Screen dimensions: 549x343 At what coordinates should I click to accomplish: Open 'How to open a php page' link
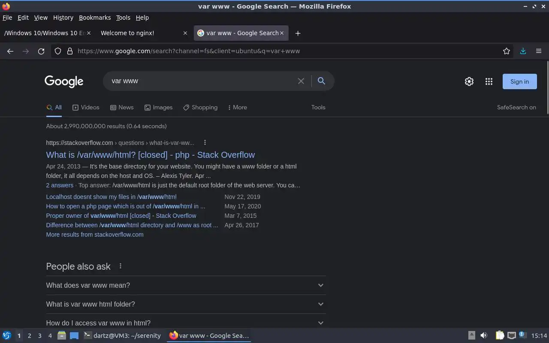pos(126,206)
